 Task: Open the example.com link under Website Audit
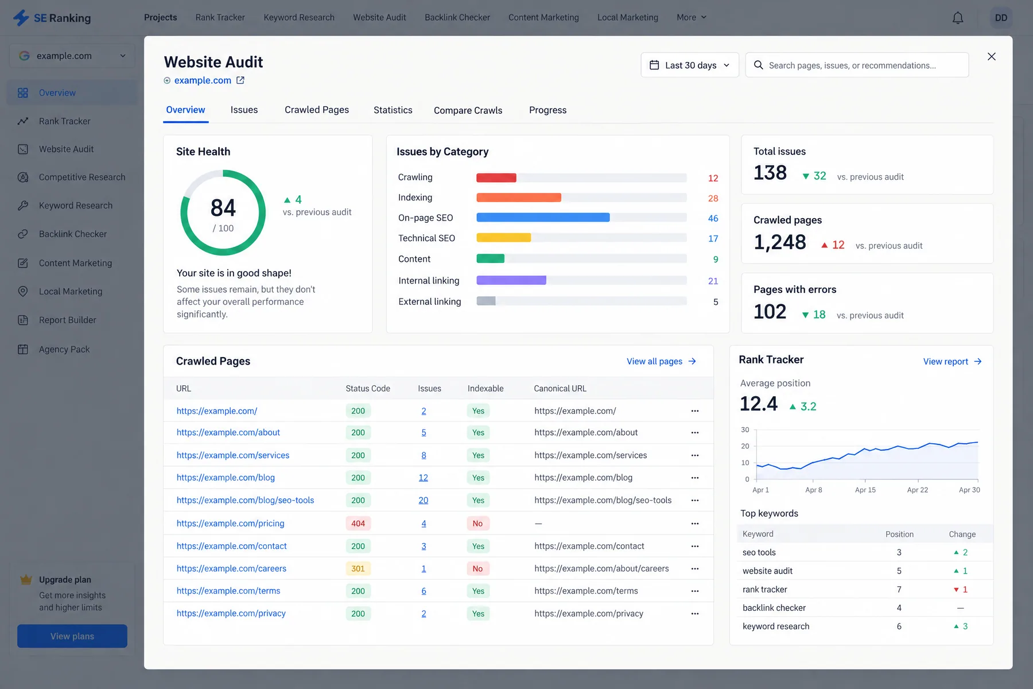(203, 80)
